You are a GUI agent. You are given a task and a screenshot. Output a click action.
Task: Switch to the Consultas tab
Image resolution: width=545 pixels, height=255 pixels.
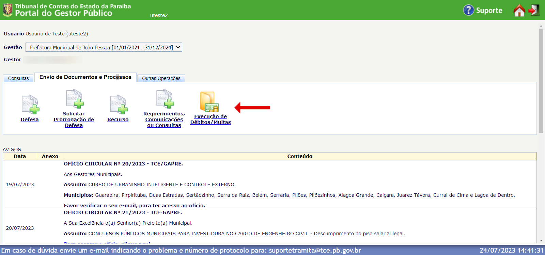pos(18,78)
